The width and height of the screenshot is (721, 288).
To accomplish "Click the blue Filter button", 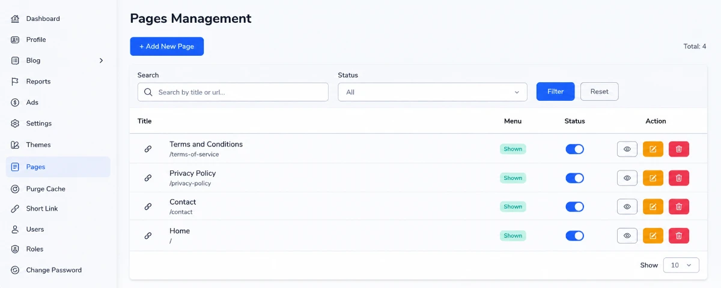I will (556, 92).
